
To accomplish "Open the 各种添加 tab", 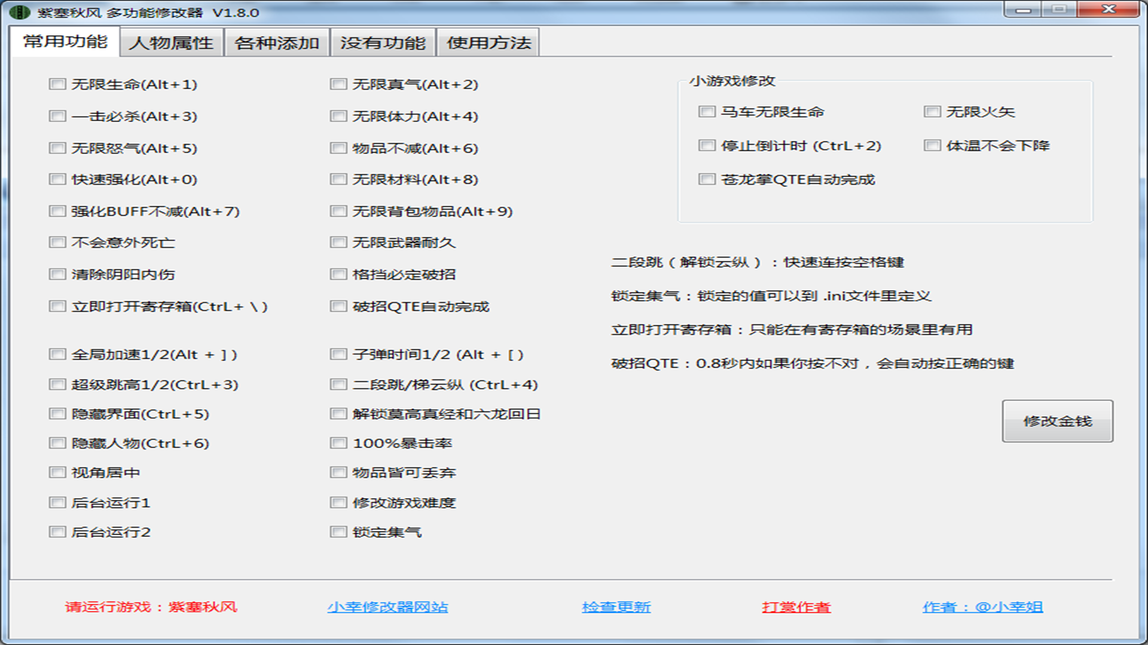I will pyautogui.click(x=277, y=43).
